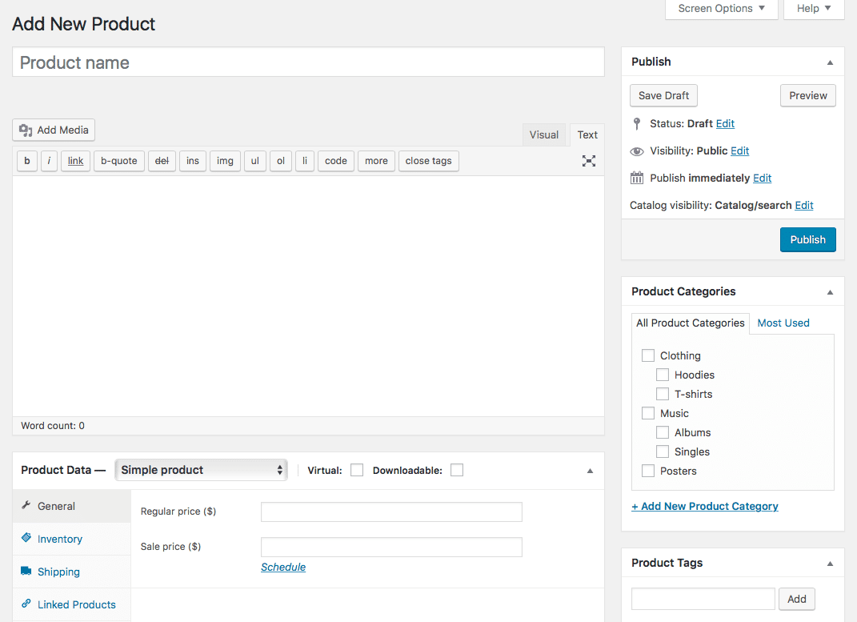Click the Preview button
The height and width of the screenshot is (622, 857).
[808, 95]
